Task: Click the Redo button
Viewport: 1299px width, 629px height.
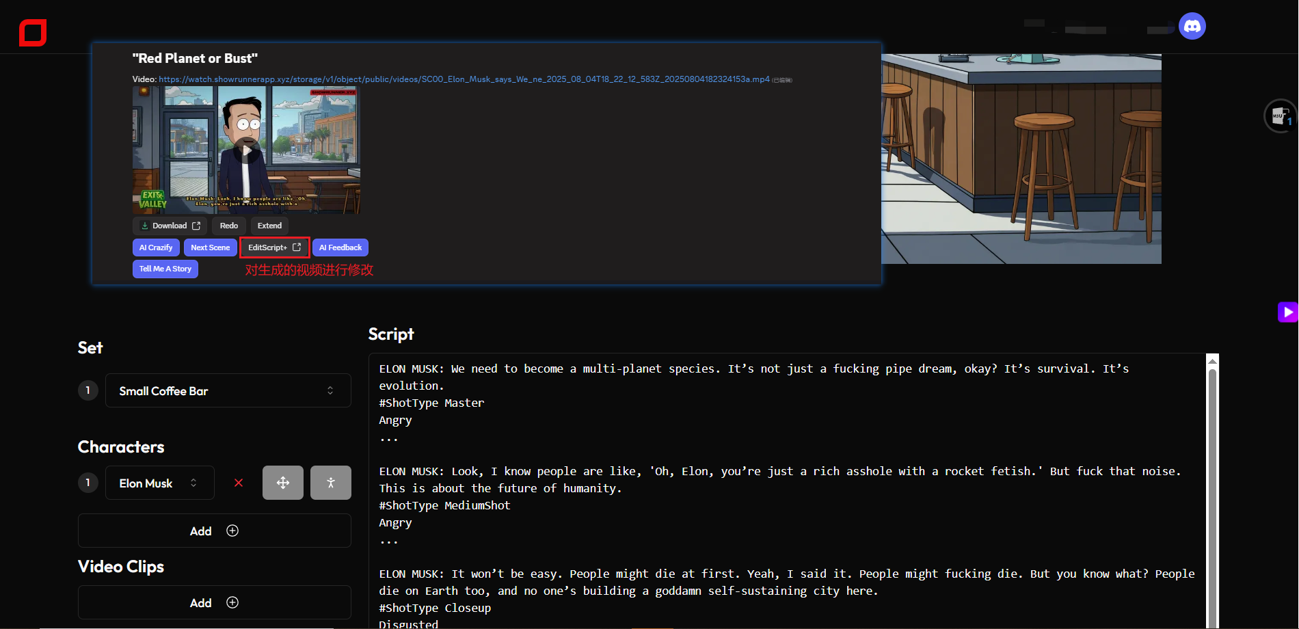Action: point(229,226)
